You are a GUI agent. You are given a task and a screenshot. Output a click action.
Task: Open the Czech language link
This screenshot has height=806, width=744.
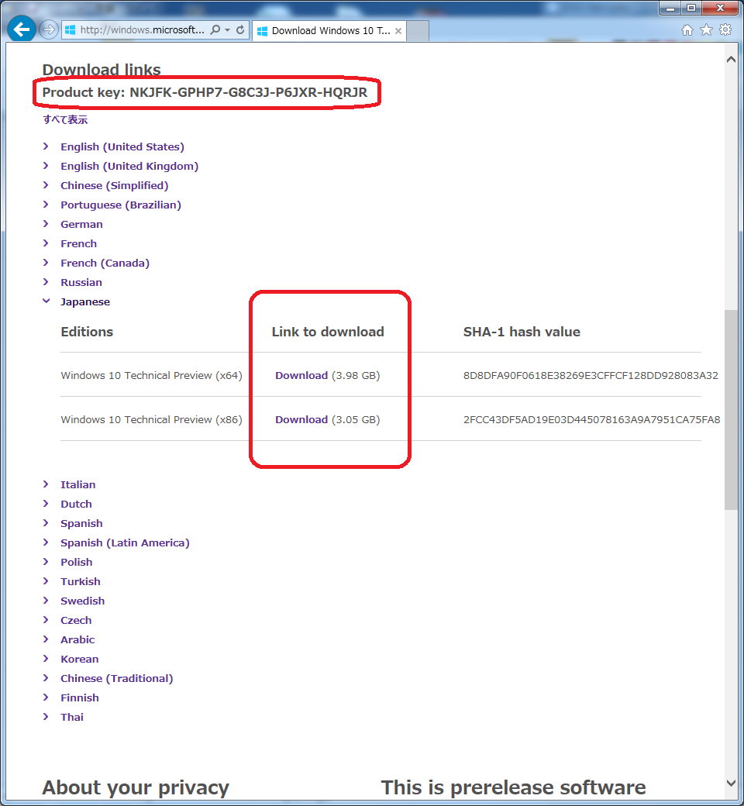(x=76, y=621)
